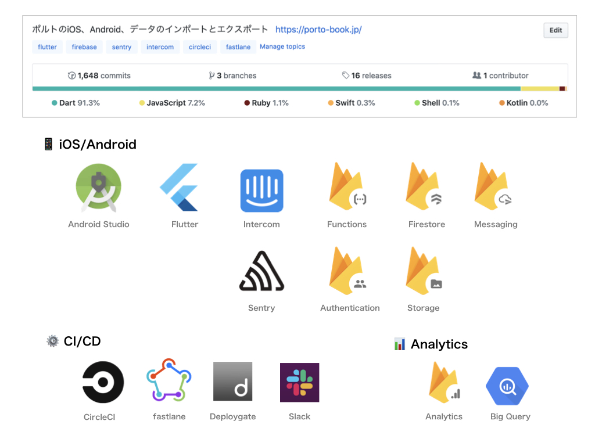Open the fastlane logo icon

169,380
